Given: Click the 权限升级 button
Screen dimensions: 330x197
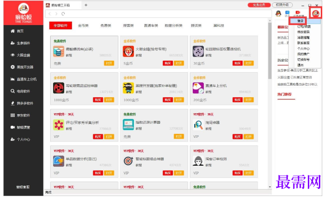Looking at the screenshot, I should click(x=282, y=5).
